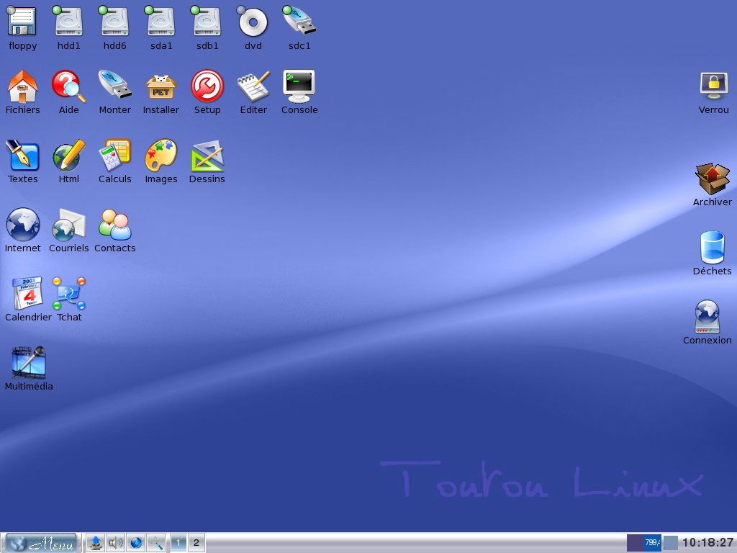This screenshot has width=737, height=553.
Task: Open the Calculs spreadsheet icon
Action: tap(114, 156)
